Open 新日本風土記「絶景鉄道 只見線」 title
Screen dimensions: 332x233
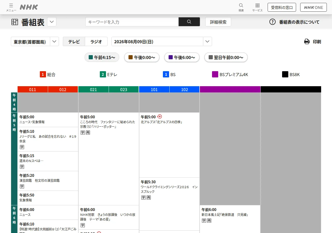coord(225,215)
